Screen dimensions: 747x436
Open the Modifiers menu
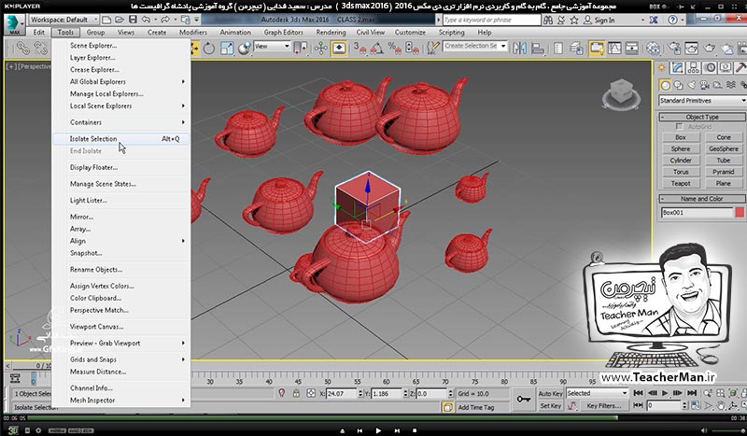click(x=193, y=33)
